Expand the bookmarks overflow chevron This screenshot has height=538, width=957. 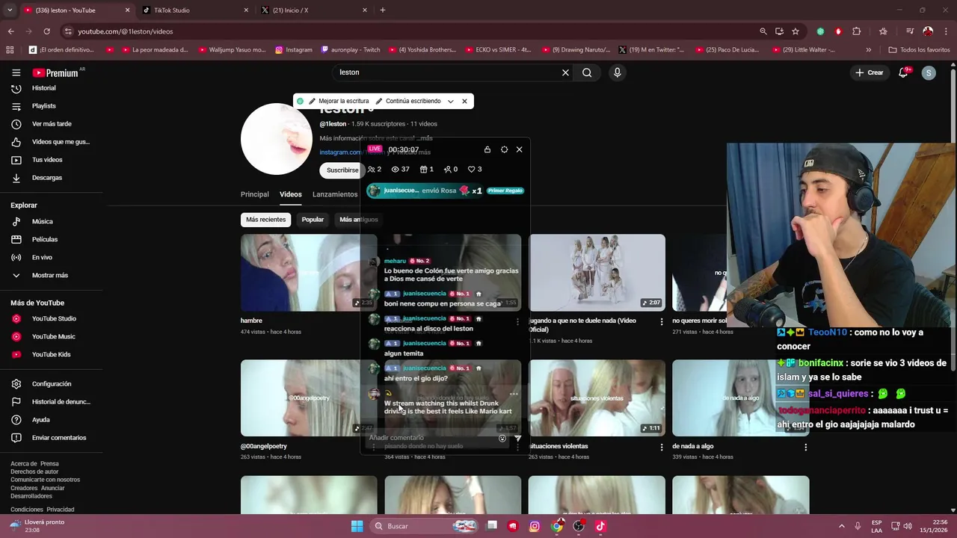[868, 50]
